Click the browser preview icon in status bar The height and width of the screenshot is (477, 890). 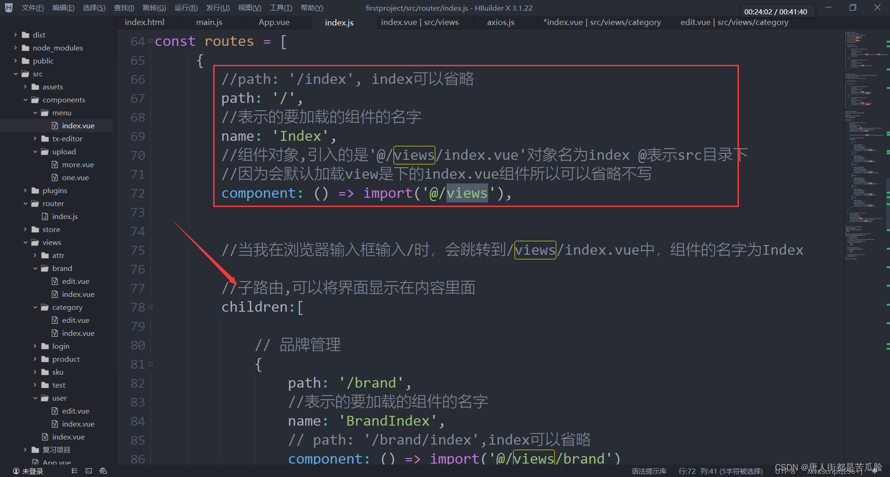(103, 471)
